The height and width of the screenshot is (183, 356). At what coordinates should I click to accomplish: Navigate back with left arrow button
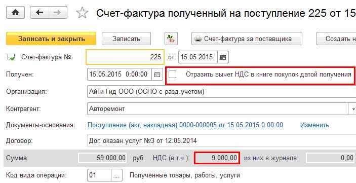[x=39, y=13]
